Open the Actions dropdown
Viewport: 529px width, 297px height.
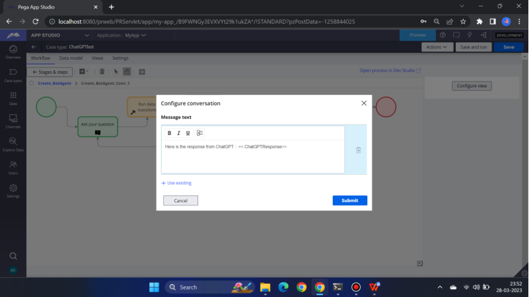[x=437, y=47]
